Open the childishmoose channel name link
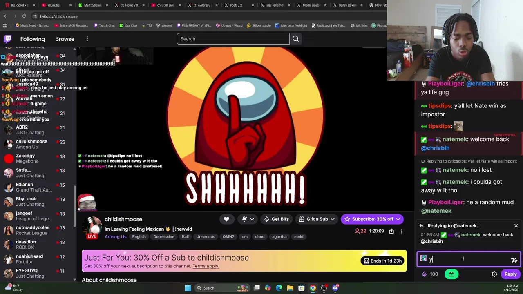 123,219
